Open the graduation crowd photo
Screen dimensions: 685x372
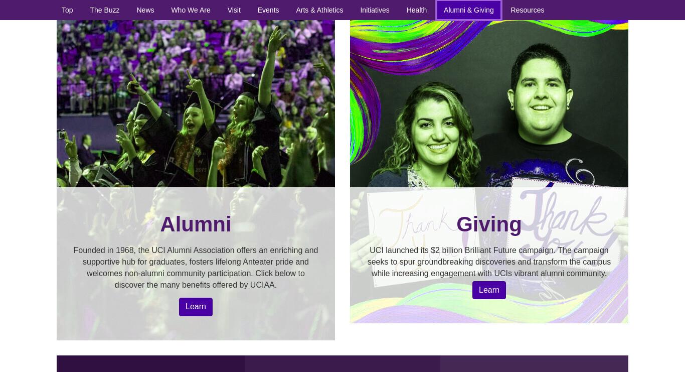pyautogui.click(x=196, y=104)
